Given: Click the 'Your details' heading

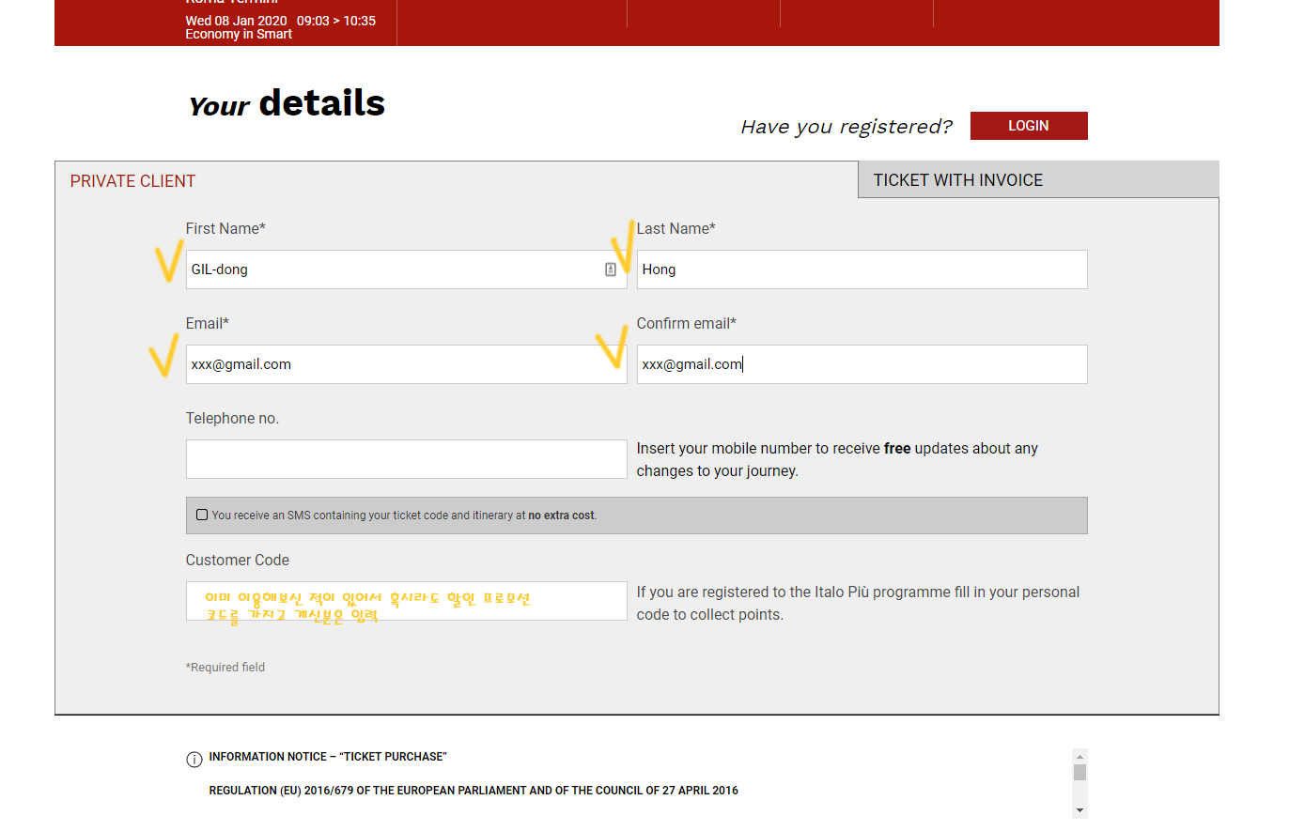Looking at the screenshot, I should (287, 103).
